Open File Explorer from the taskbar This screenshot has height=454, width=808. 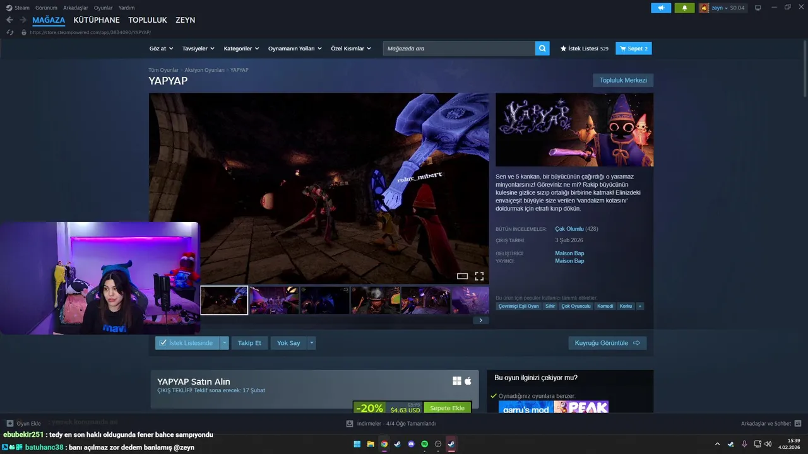tap(371, 444)
